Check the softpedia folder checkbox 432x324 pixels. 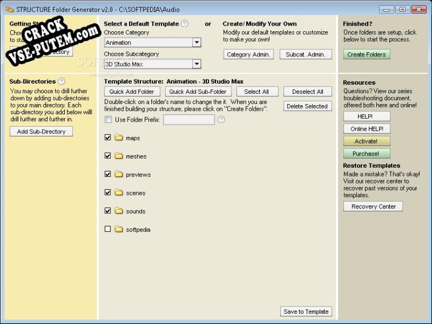click(x=108, y=229)
